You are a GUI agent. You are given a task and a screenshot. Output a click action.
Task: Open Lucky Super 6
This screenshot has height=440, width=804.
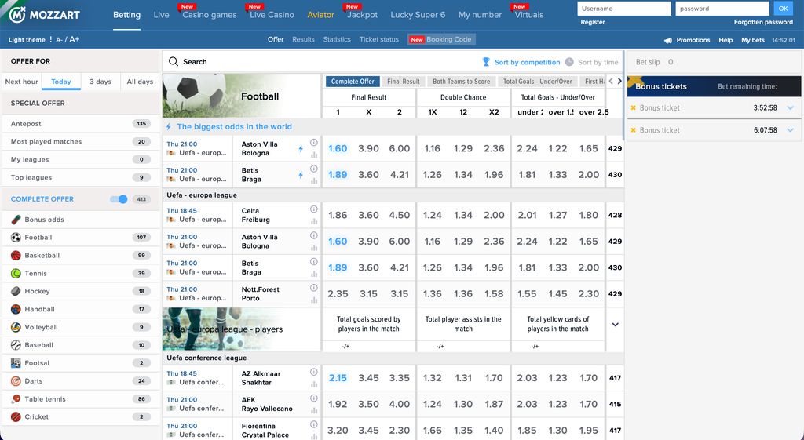click(418, 15)
